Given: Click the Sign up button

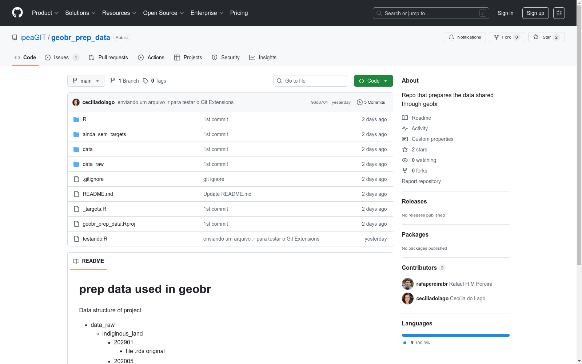Looking at the screenshot, I should (535, 13).
